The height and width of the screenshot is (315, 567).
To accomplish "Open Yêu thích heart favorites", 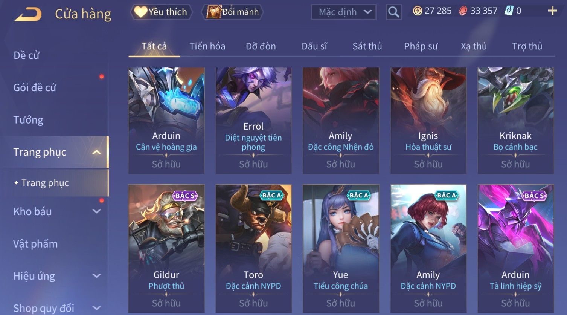I will (x=161, y=12).
